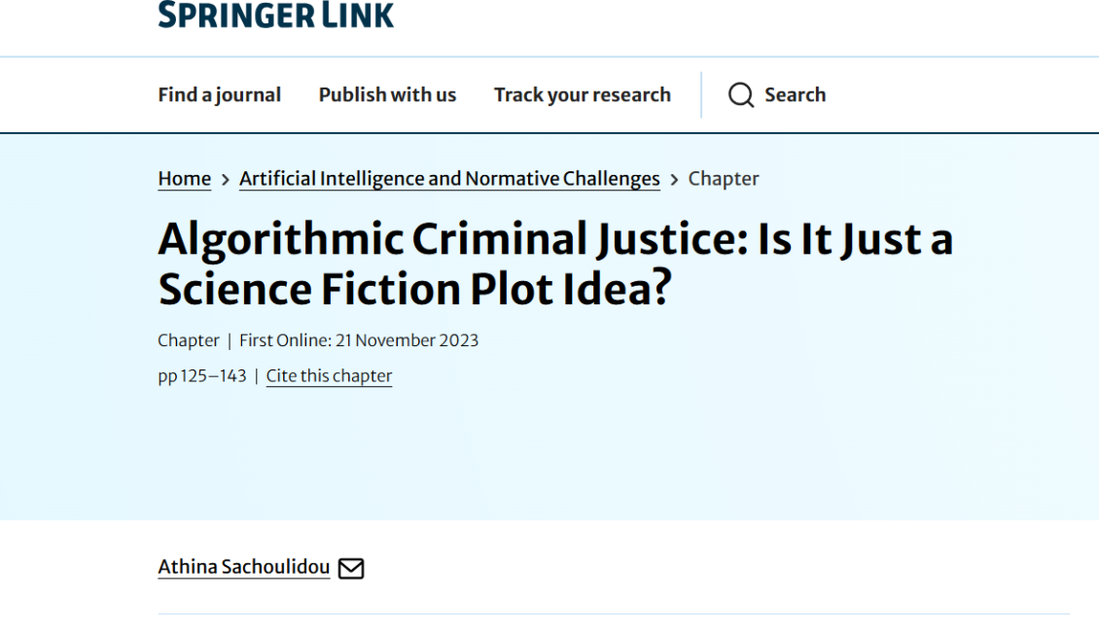Open the Cite this chapter link

329,376
